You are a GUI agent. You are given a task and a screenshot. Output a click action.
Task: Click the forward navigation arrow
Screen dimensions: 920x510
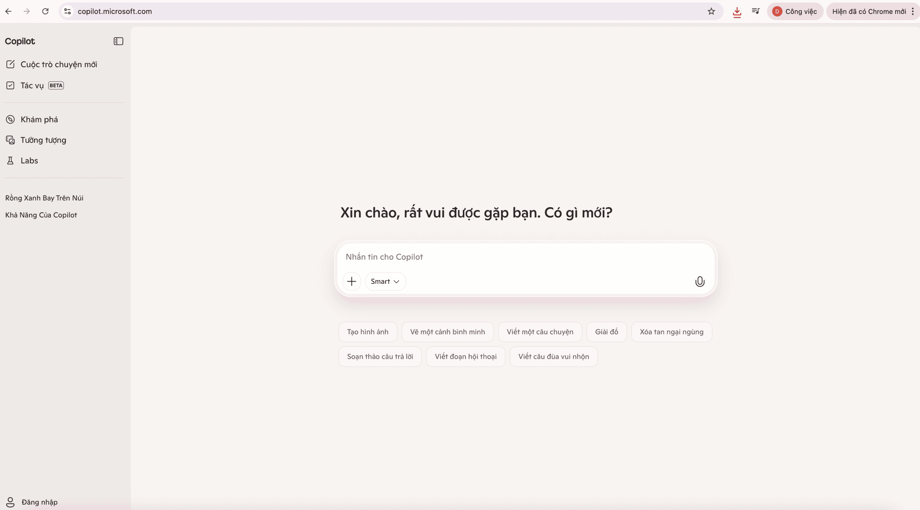point(27,11)
